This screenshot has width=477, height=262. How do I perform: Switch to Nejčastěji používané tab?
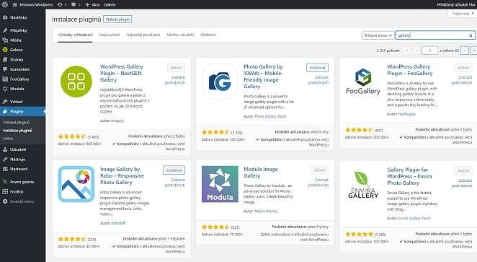(143, 35)
